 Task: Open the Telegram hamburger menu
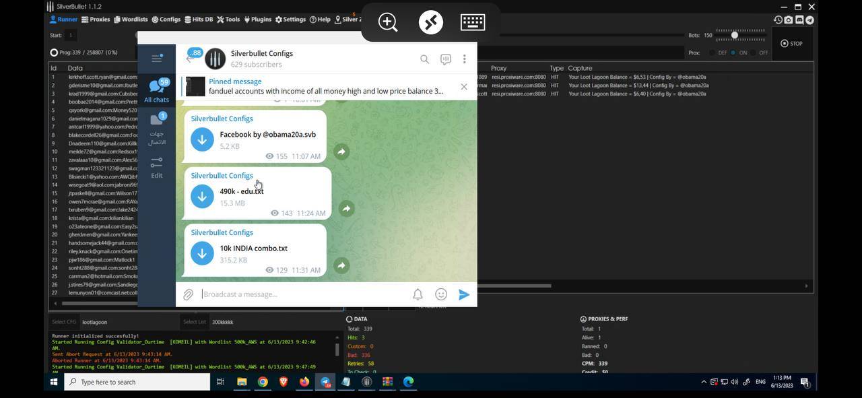(156, 59)
